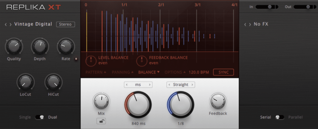Select previous delay mode before Vintage Digital
This screenshot has height=129, width=318.
[x=6, y=24]
